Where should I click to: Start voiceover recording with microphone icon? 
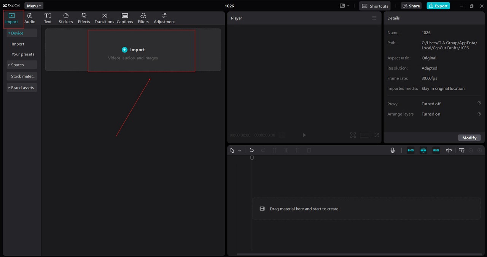[x=393, y=151]
